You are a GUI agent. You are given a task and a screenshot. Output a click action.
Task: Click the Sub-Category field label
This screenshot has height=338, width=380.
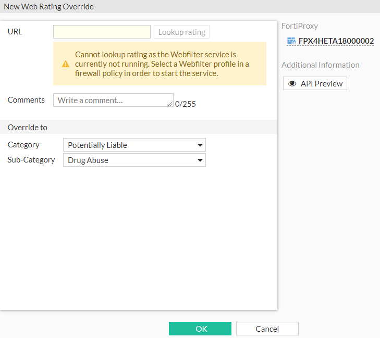(31, 160)
